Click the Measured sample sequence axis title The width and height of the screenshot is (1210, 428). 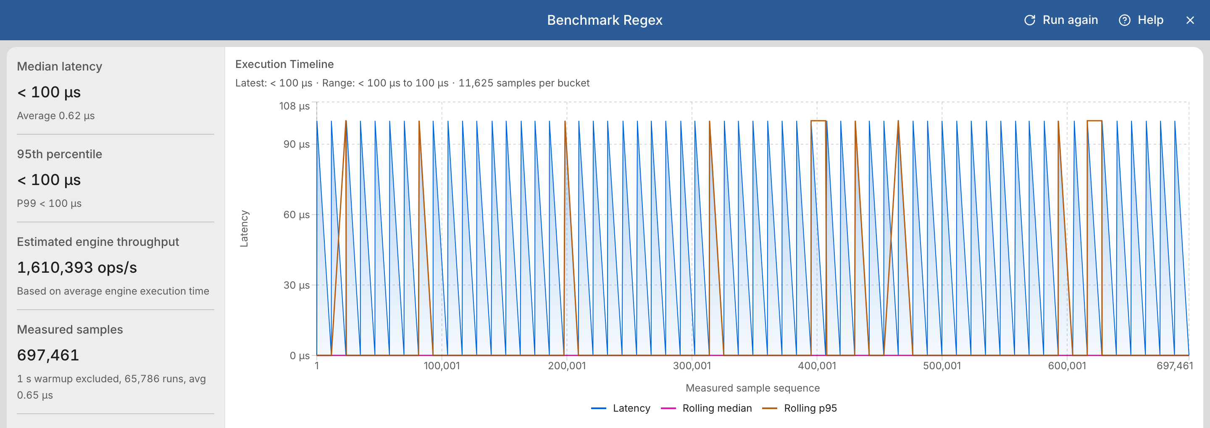point(752,388)
